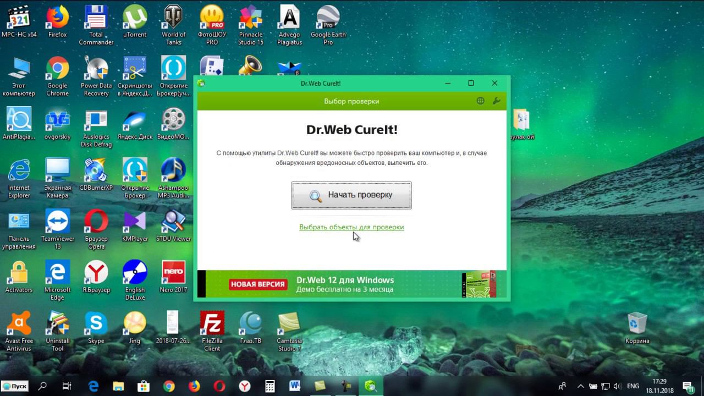Select Power Data Recovery icon

[x=96, y=77]
